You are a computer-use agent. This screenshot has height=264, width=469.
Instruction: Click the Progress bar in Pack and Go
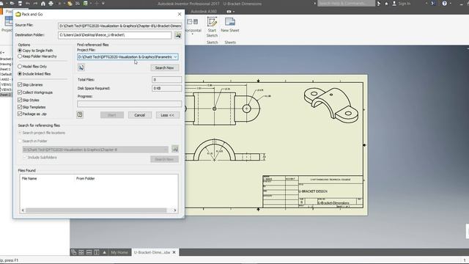[x=129, y=104]
